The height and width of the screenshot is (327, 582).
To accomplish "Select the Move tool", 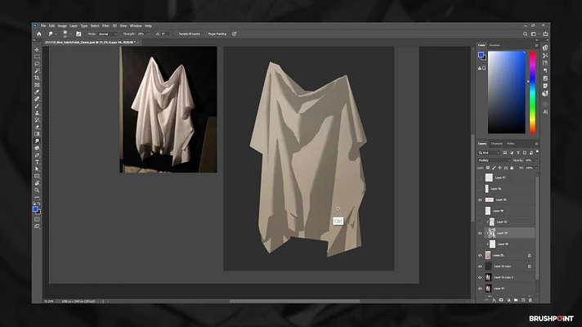I will coord(37,49).
